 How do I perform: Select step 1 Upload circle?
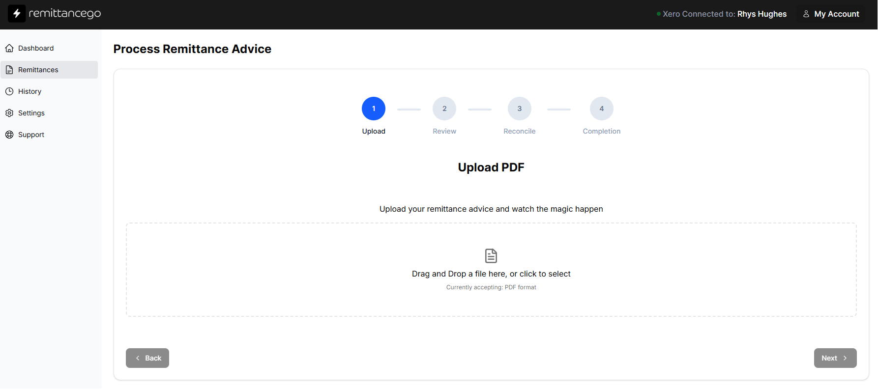click(374, 109)
